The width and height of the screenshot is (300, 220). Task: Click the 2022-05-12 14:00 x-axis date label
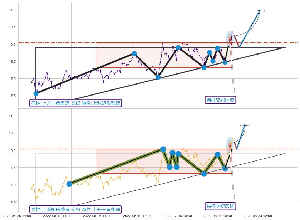click(57, 216)
